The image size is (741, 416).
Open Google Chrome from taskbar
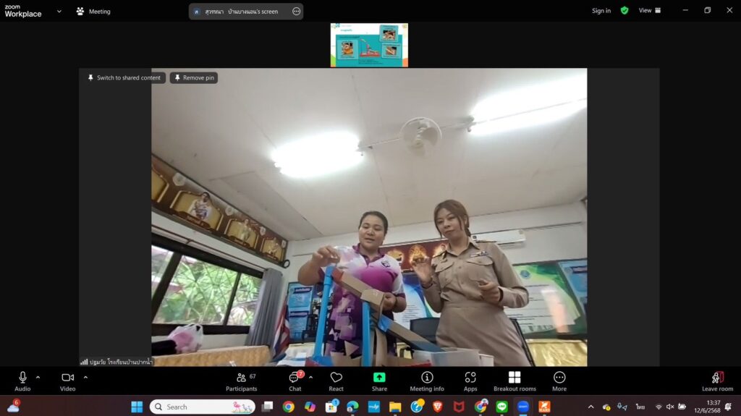(x=288, y=407)
